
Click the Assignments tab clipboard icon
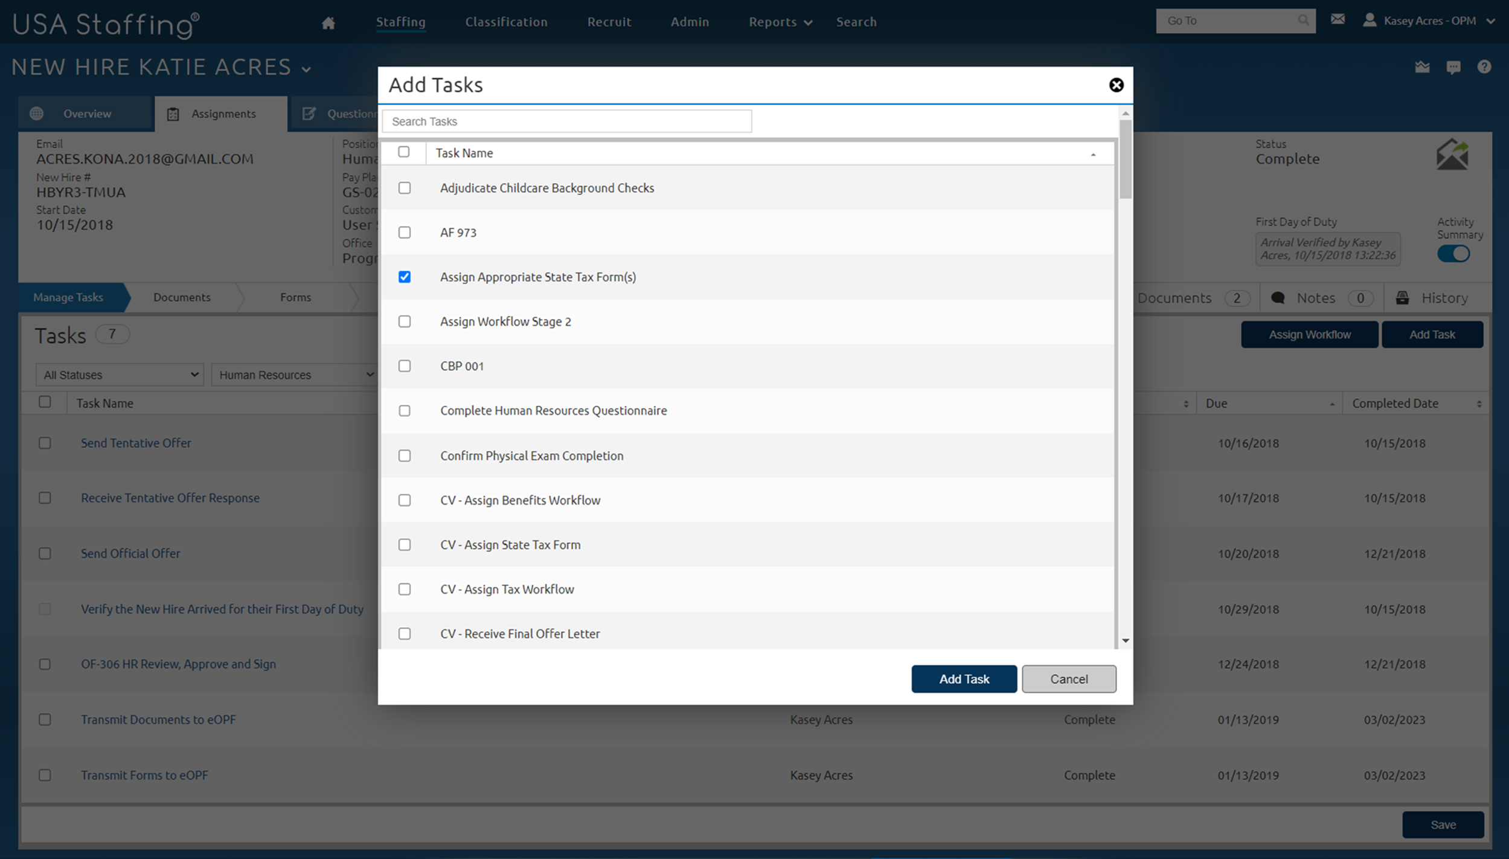pos(173,114)
